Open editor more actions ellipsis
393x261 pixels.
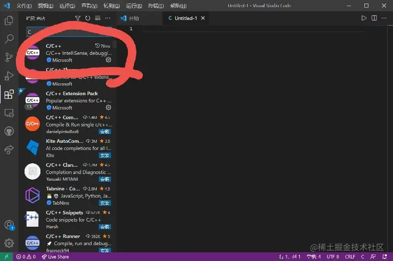coord(384,18)
